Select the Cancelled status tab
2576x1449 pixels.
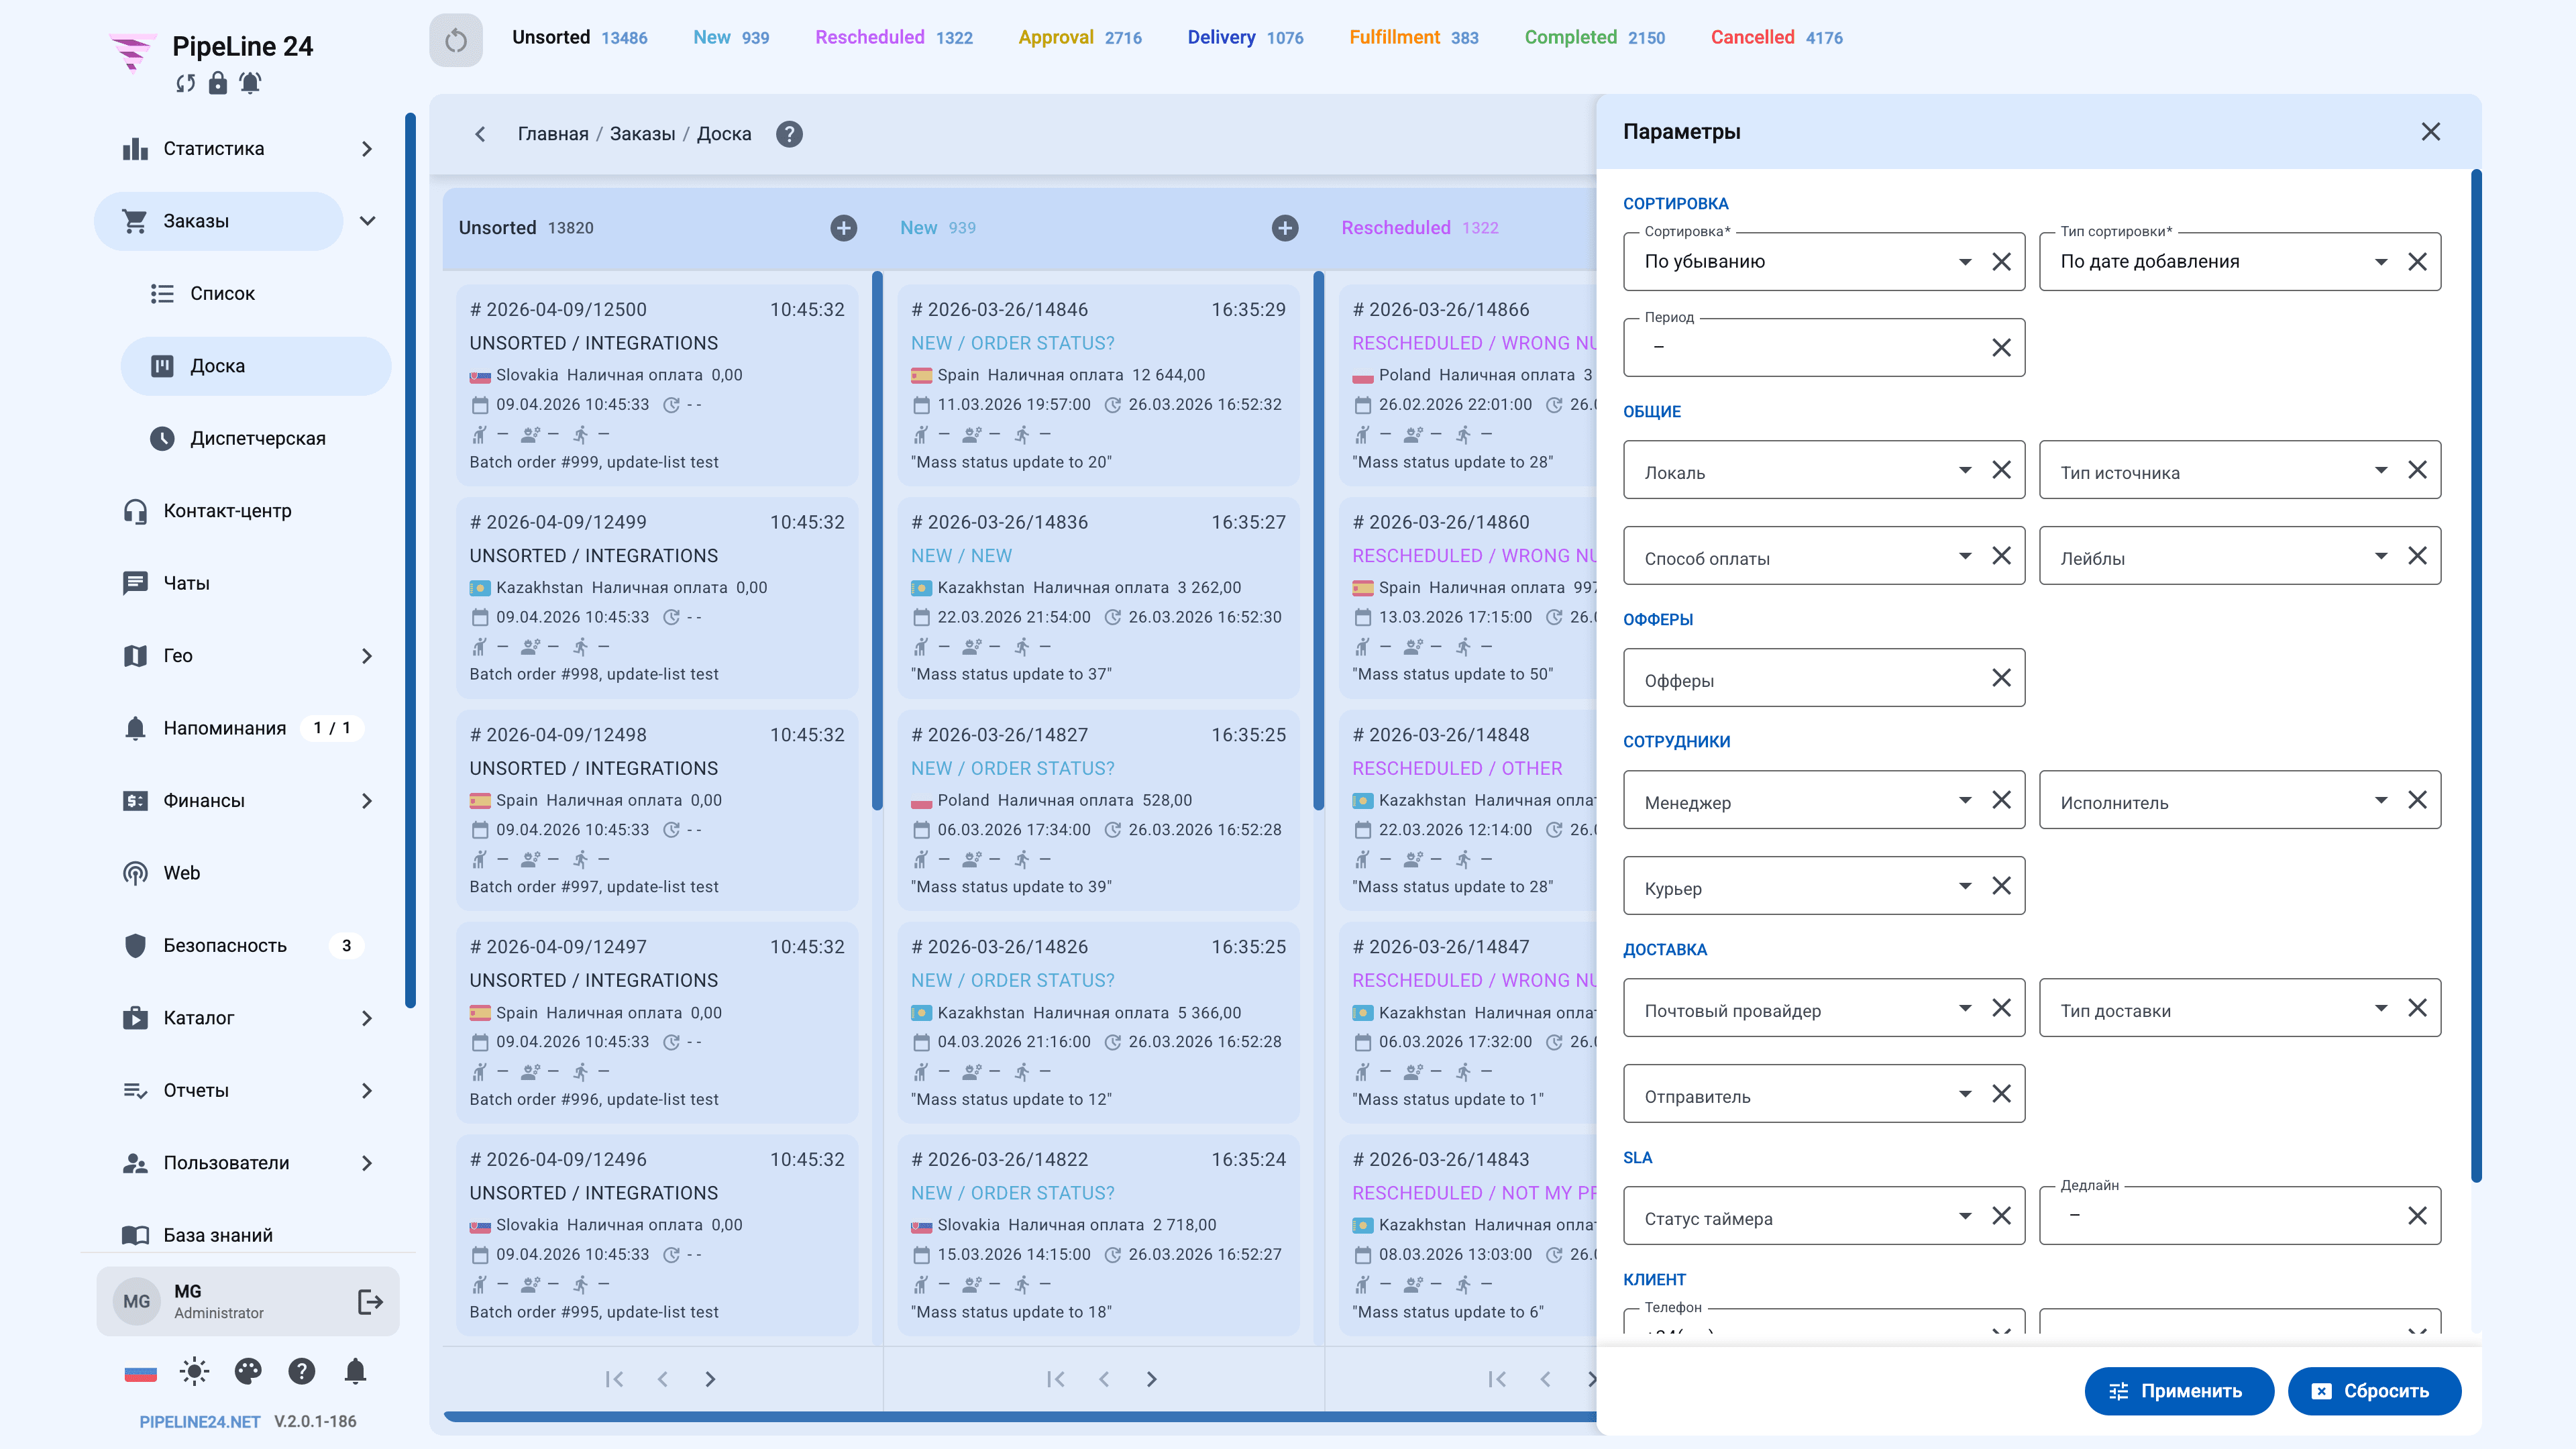click(1776, 38)
